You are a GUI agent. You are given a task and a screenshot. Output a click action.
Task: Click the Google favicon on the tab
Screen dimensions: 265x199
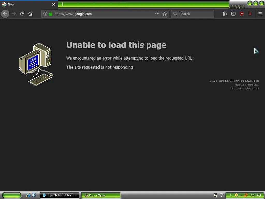tap(4, 4)
